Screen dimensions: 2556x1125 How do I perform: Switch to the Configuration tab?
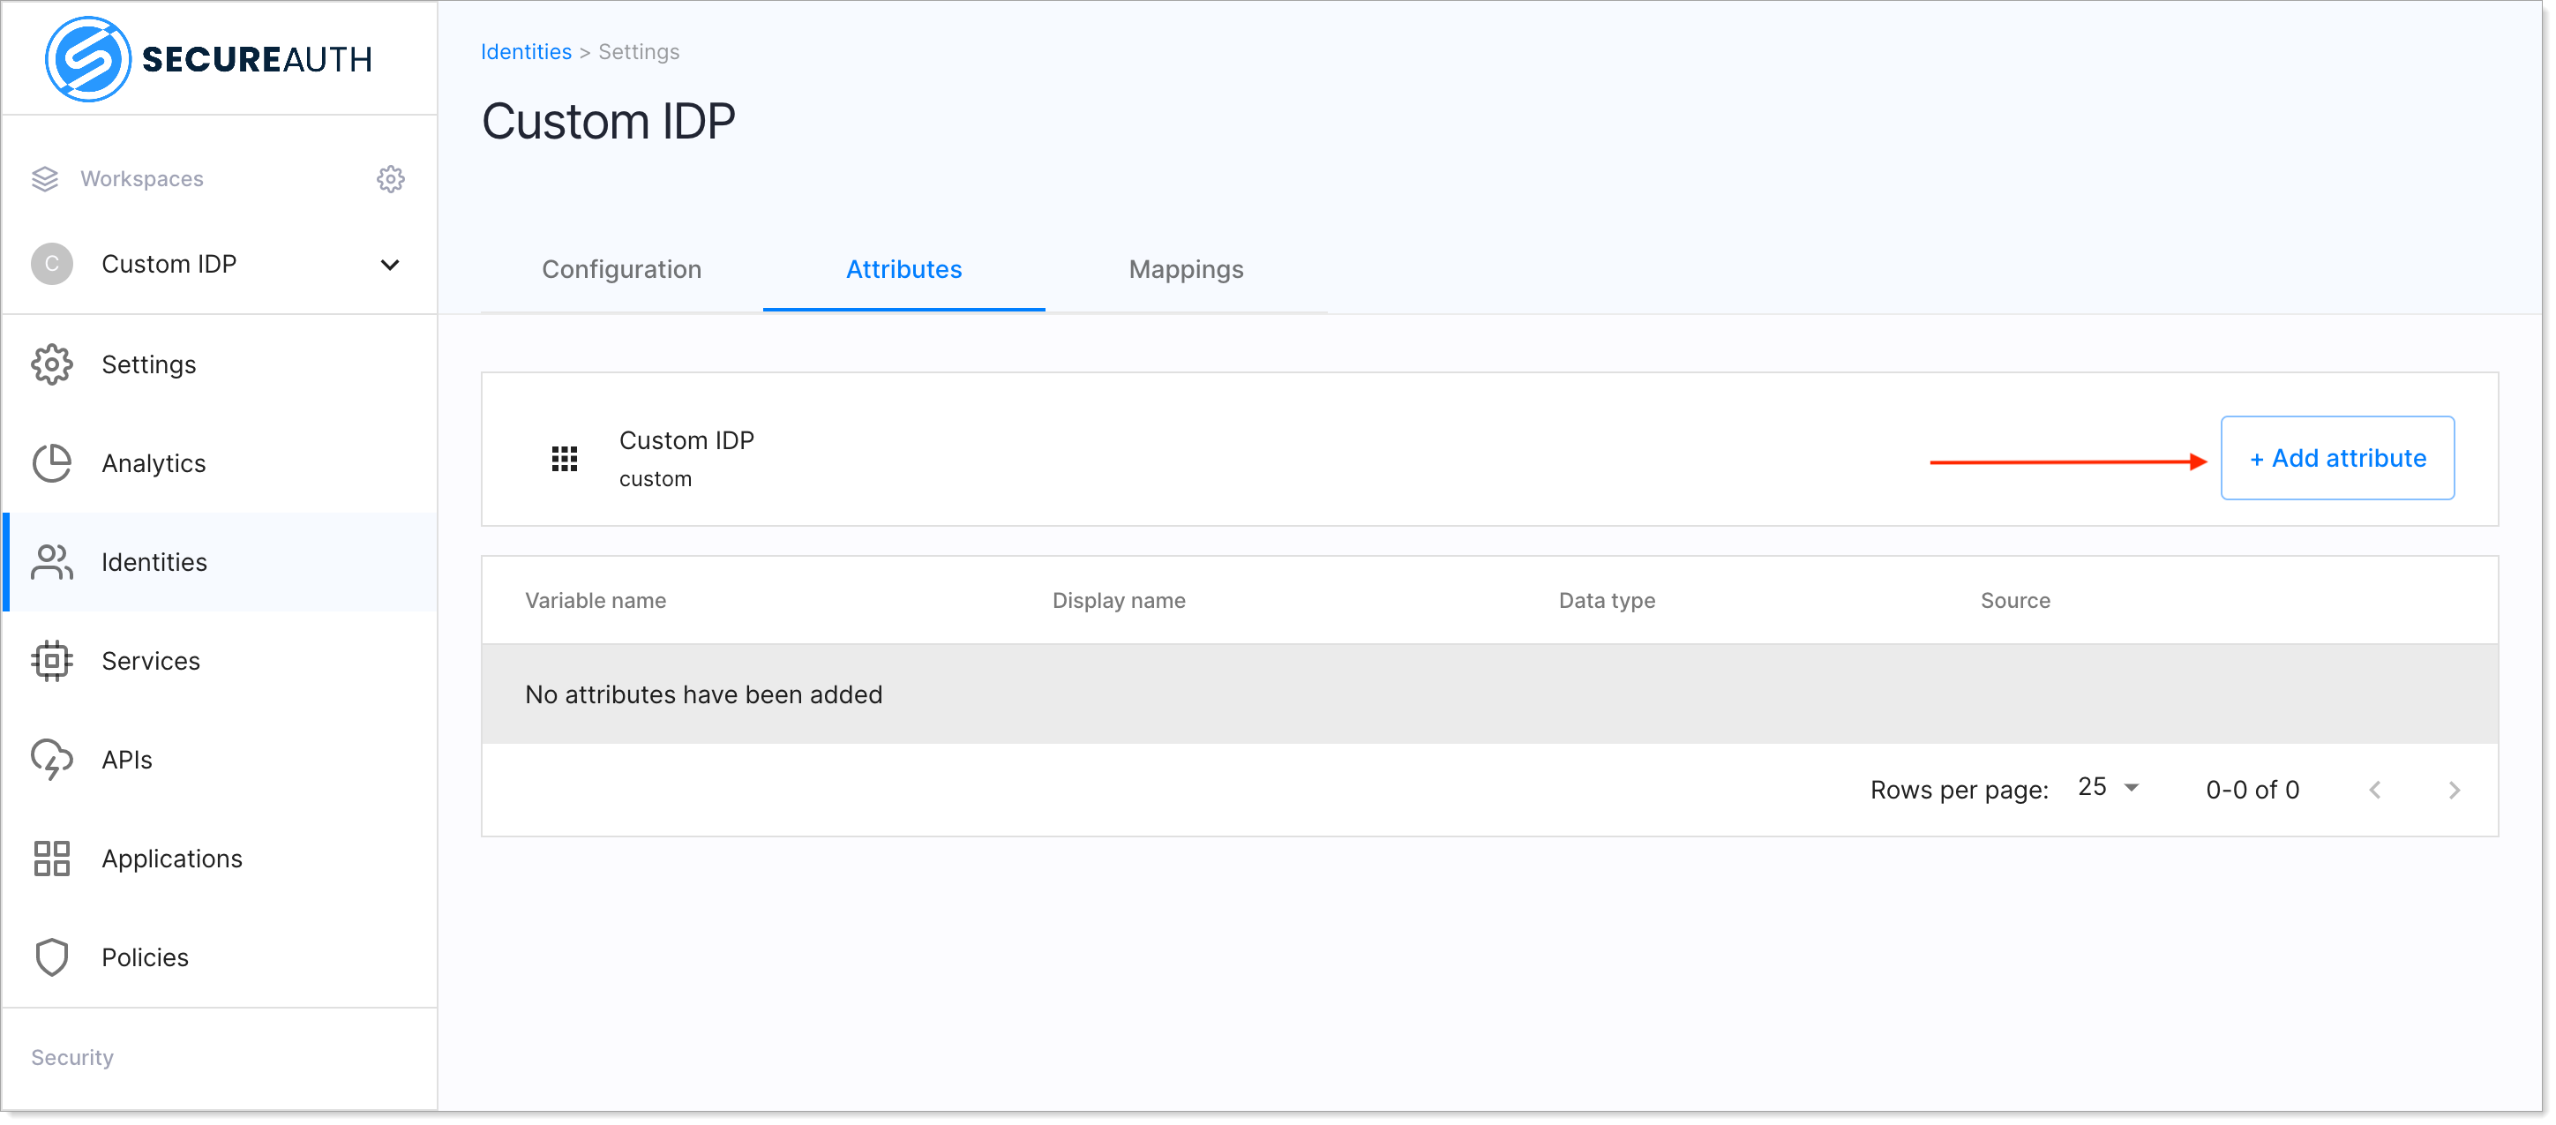tap(621, 270)
